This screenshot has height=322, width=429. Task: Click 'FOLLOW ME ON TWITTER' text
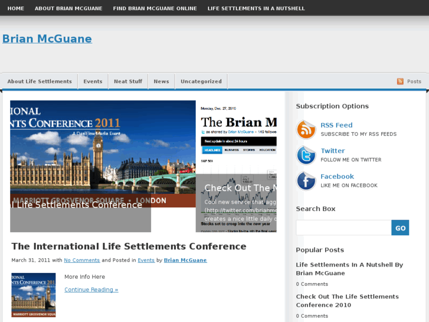click(351, 160)
